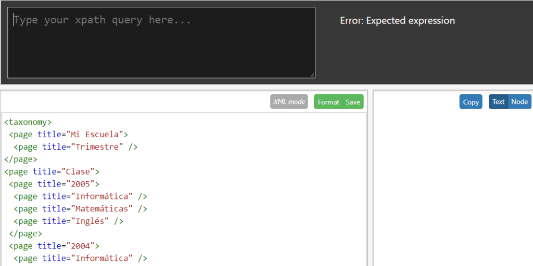Grab the query box resize handle
533x266 pixels.
tap(312, 75)
